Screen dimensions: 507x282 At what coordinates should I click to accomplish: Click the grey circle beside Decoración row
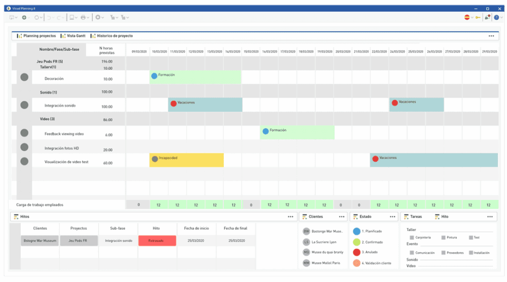tap(24, 77)
